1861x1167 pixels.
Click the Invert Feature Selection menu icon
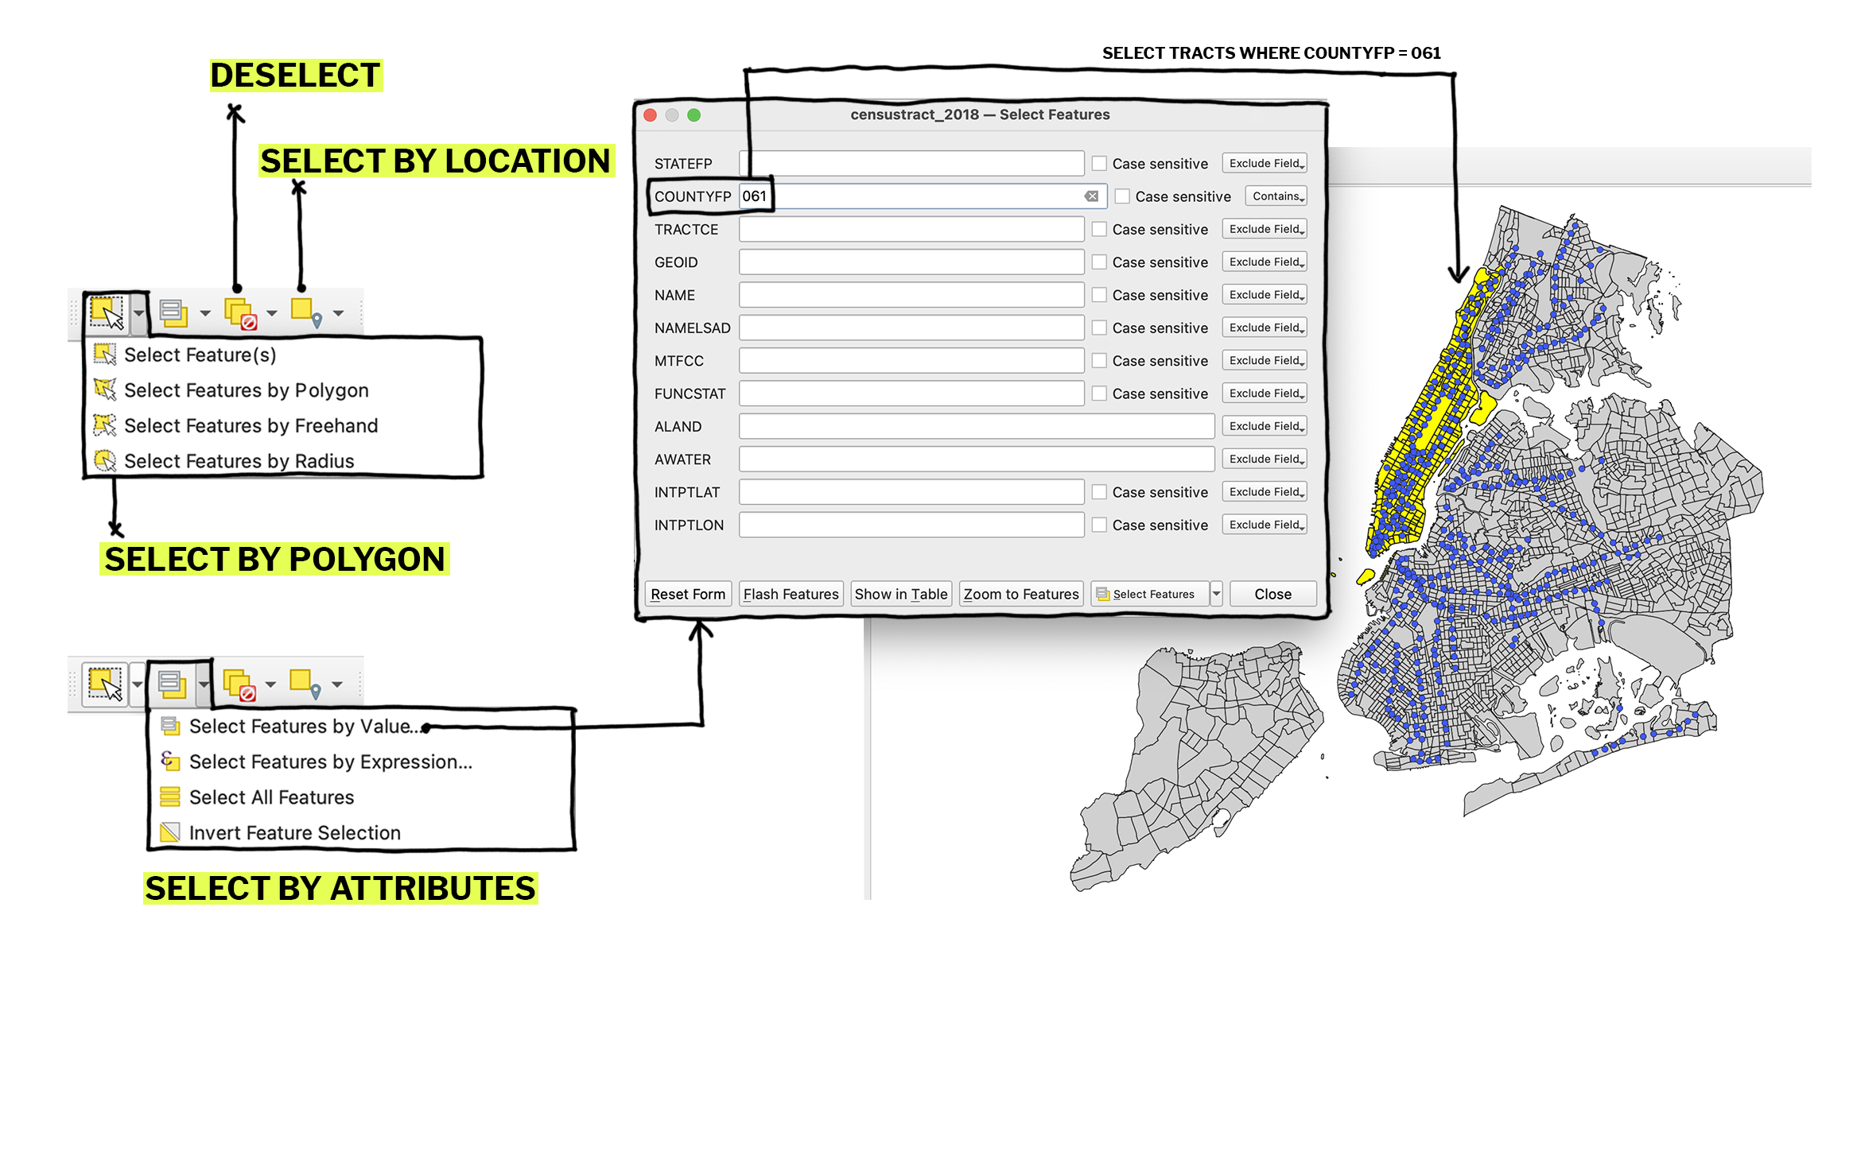pyautogui.click(x=169, y=832)
